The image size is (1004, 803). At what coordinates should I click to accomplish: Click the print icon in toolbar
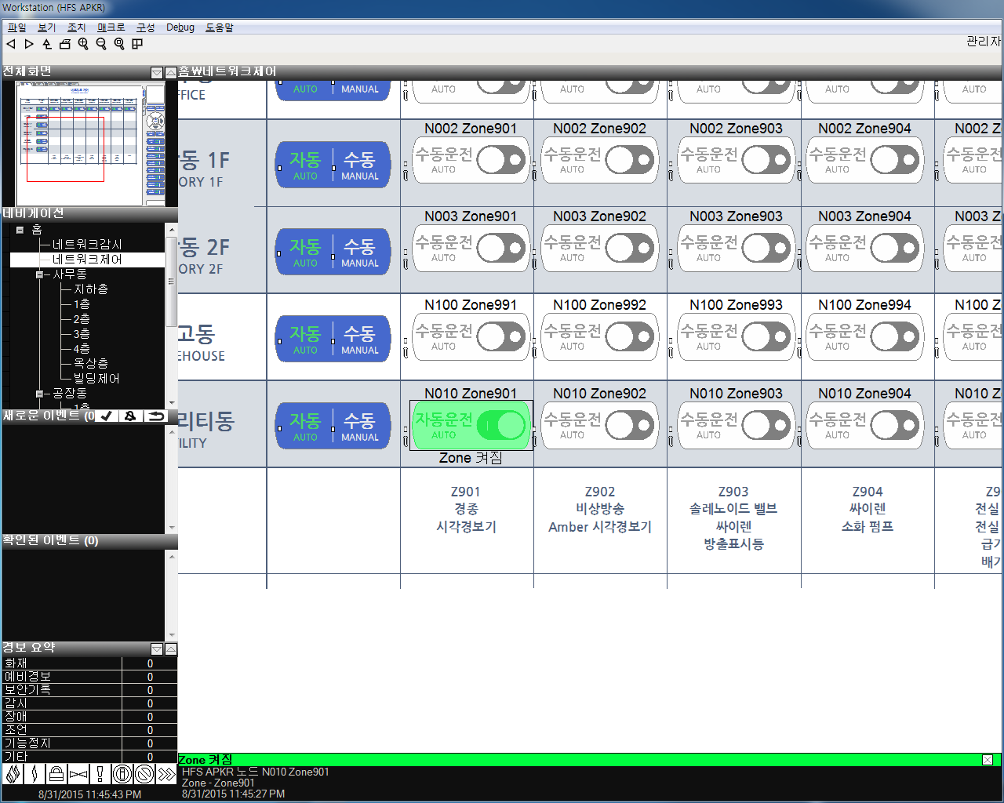coord(65,44)
